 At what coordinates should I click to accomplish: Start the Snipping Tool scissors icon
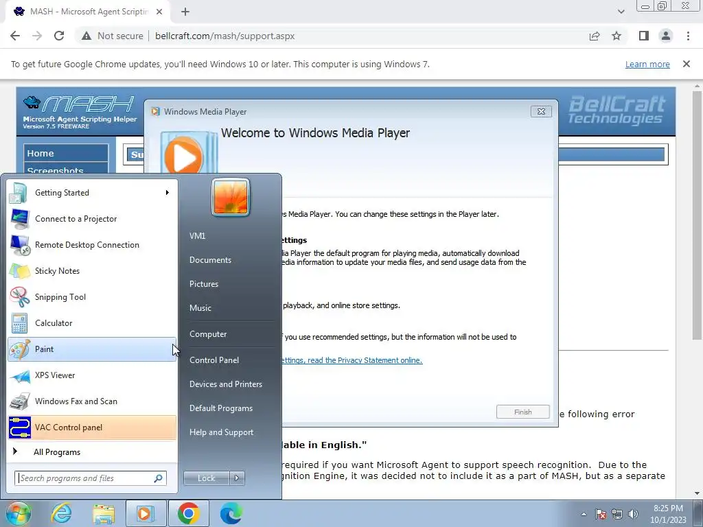(x=20, y=297)
